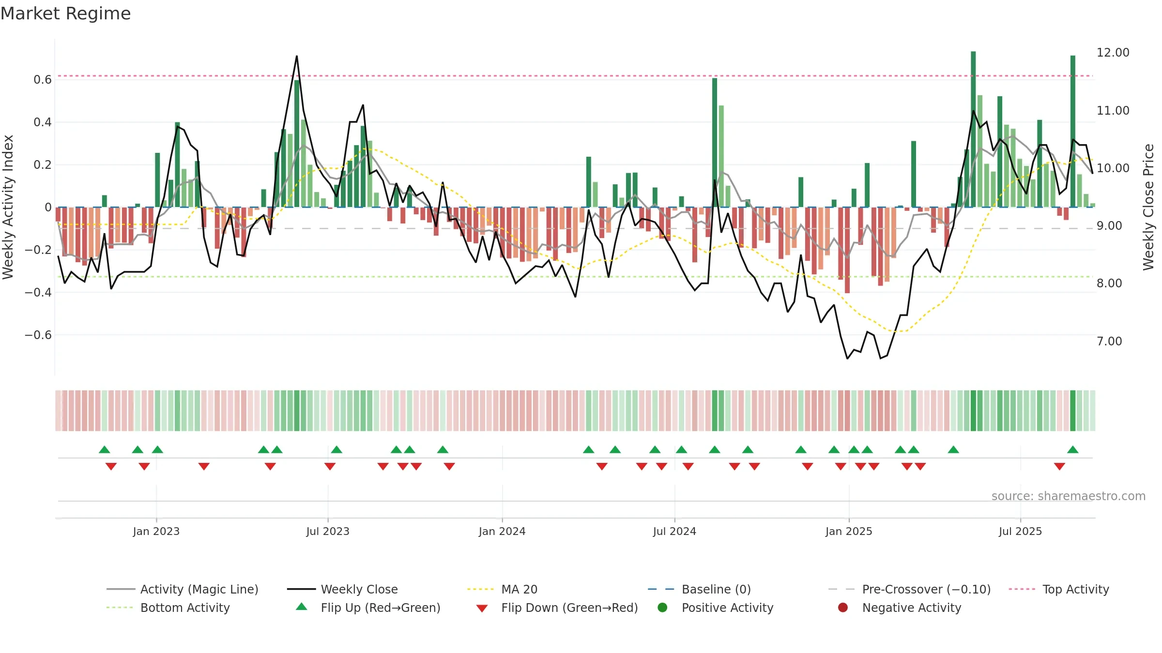Click the Jul 2024 x-axis label
This screenshot has width=1162, height=653.
pyautogui.click(x=674, y=531)
